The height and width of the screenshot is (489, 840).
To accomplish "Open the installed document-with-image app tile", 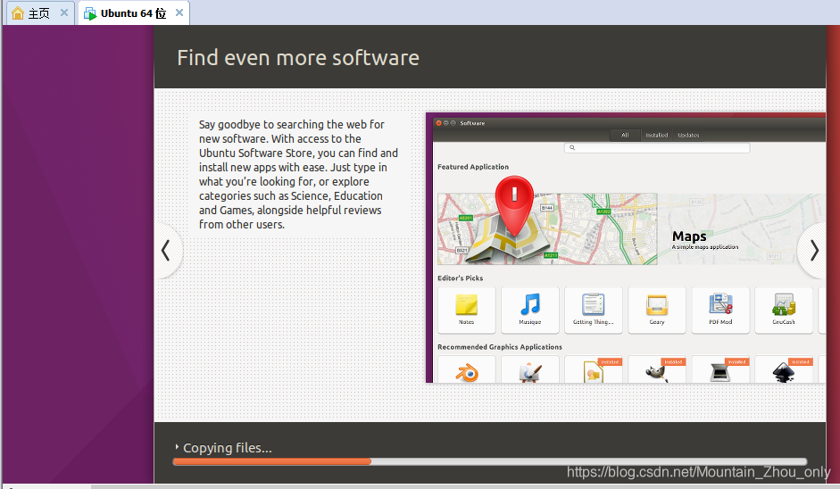I will pyautogui.click(x=593, y=369).
